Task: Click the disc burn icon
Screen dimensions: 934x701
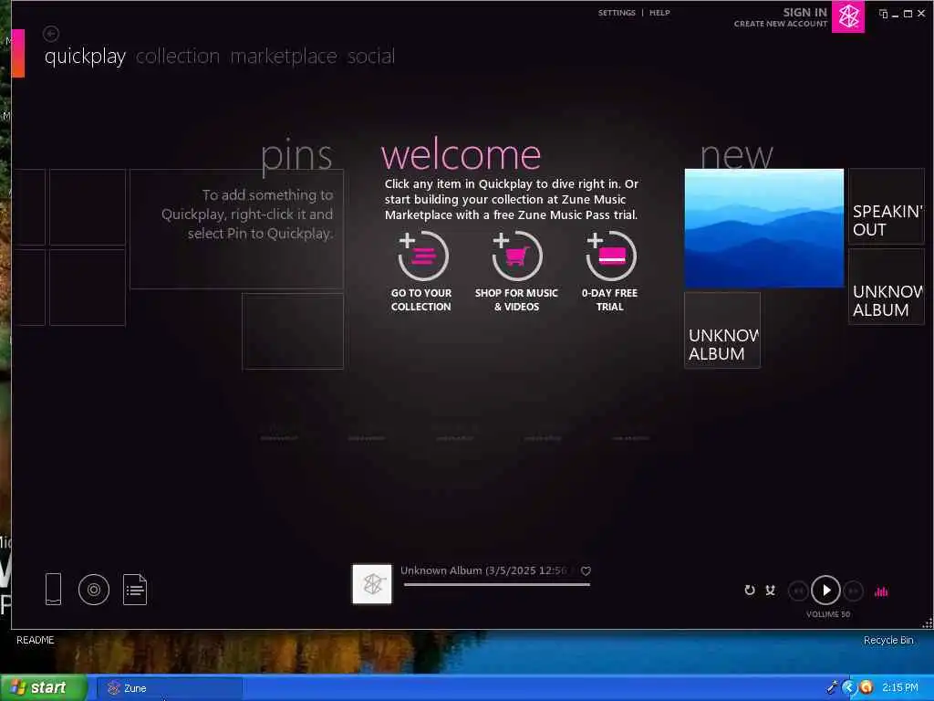Action: point(94,590)
